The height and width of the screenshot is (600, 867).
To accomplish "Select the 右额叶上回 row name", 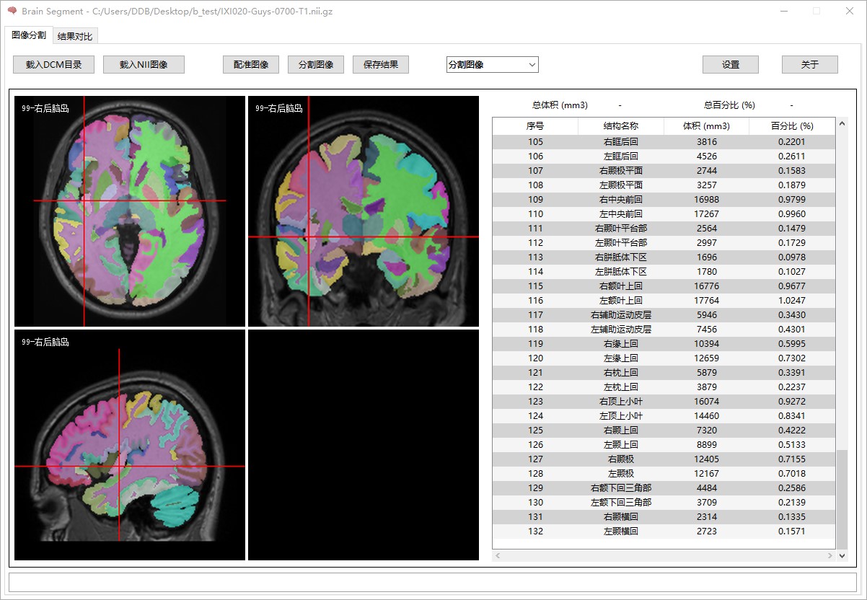I will [x=621, y=286].
